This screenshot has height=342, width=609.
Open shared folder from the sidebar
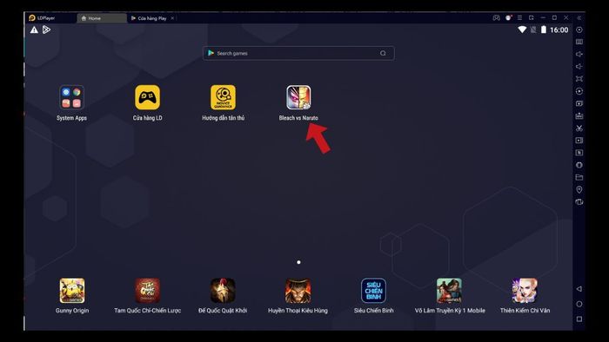tap(579, 177)
